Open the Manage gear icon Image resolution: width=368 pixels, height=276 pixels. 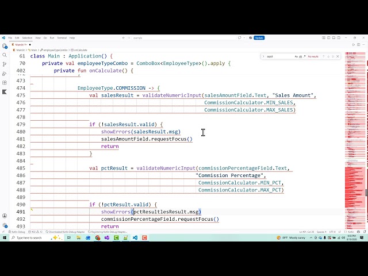click(5, 225)
